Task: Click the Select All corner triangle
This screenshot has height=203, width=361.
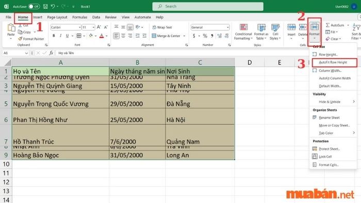Action: [x=8, y=62]
